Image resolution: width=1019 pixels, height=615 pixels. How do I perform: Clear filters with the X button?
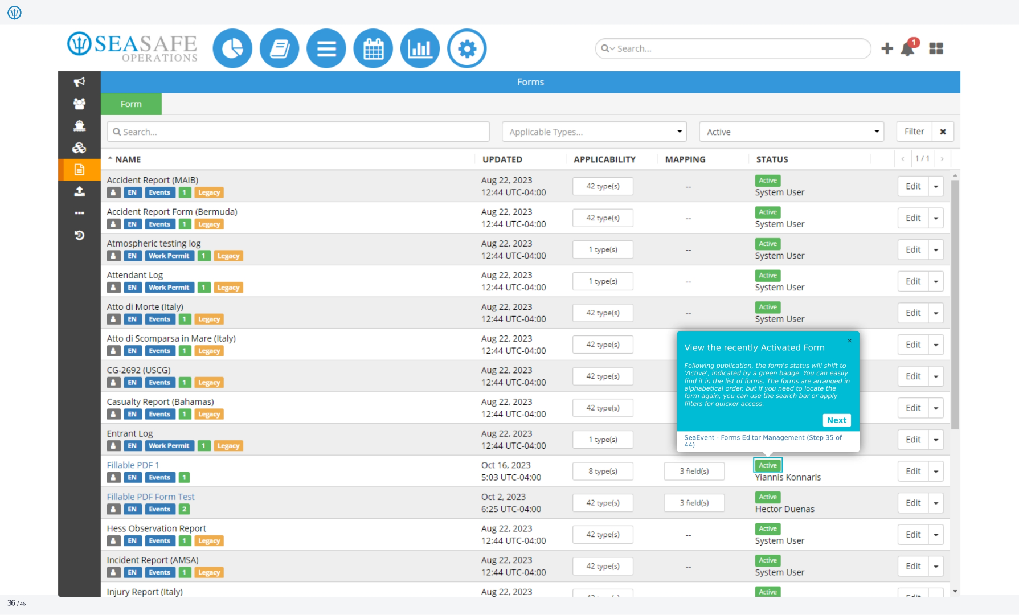(x=943, y=132)
